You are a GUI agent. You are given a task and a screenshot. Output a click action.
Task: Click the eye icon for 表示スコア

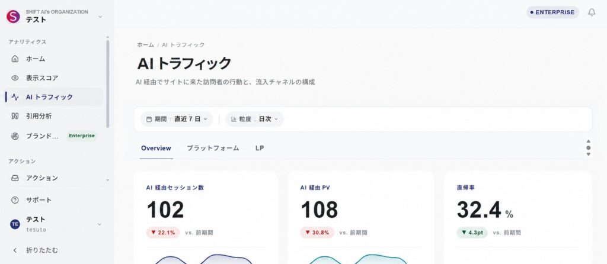[15, 78]
